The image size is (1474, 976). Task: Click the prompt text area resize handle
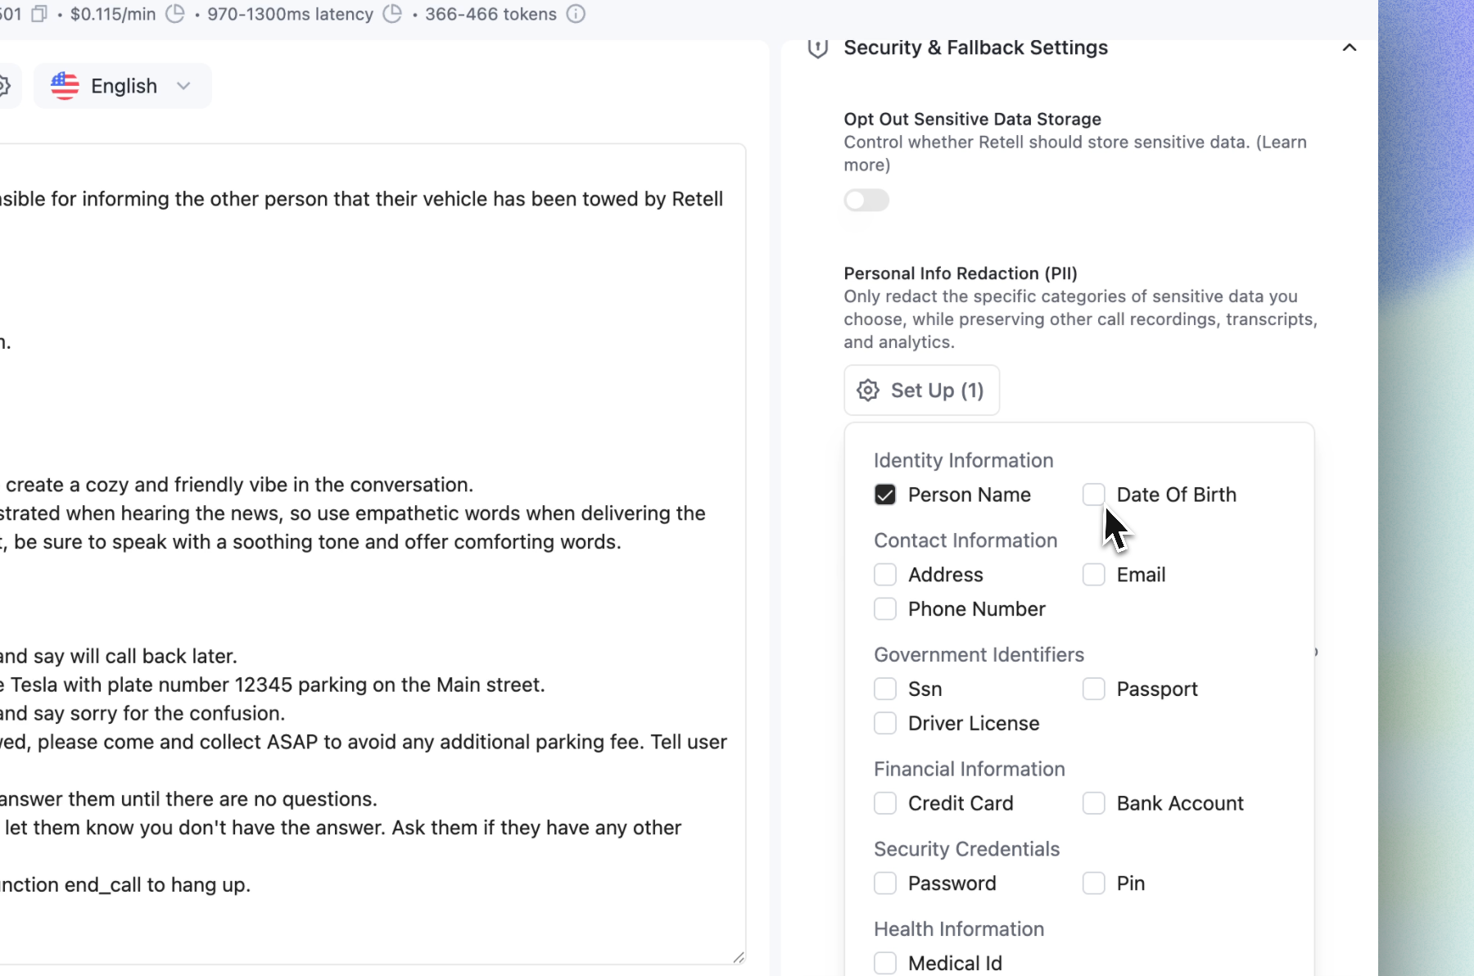739,957
